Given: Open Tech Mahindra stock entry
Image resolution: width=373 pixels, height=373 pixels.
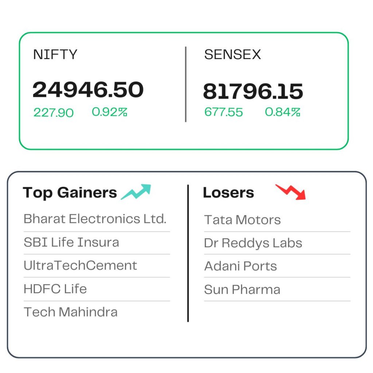Looking at the screenshot, I should 71,312.
